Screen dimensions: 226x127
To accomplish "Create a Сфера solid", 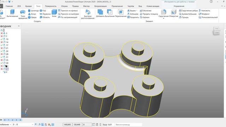I will pyautogui.click(x=32, y=17).
